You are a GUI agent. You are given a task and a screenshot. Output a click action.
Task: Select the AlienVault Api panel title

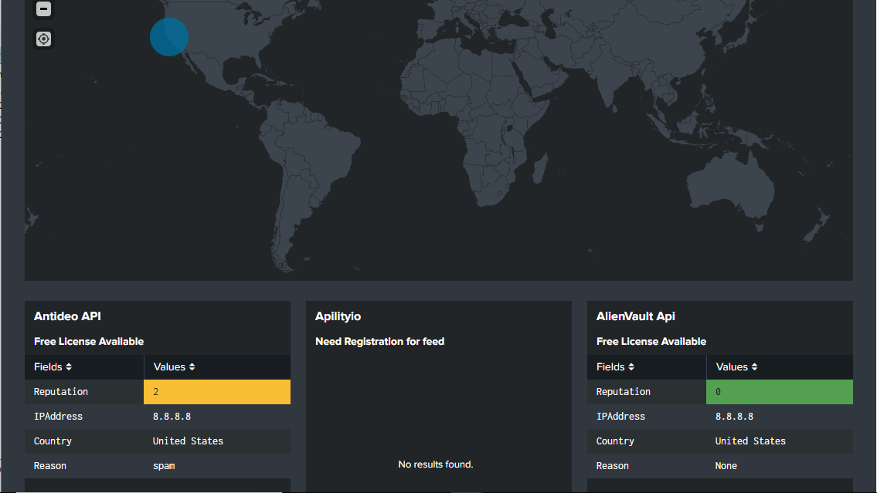pos(635,316)
